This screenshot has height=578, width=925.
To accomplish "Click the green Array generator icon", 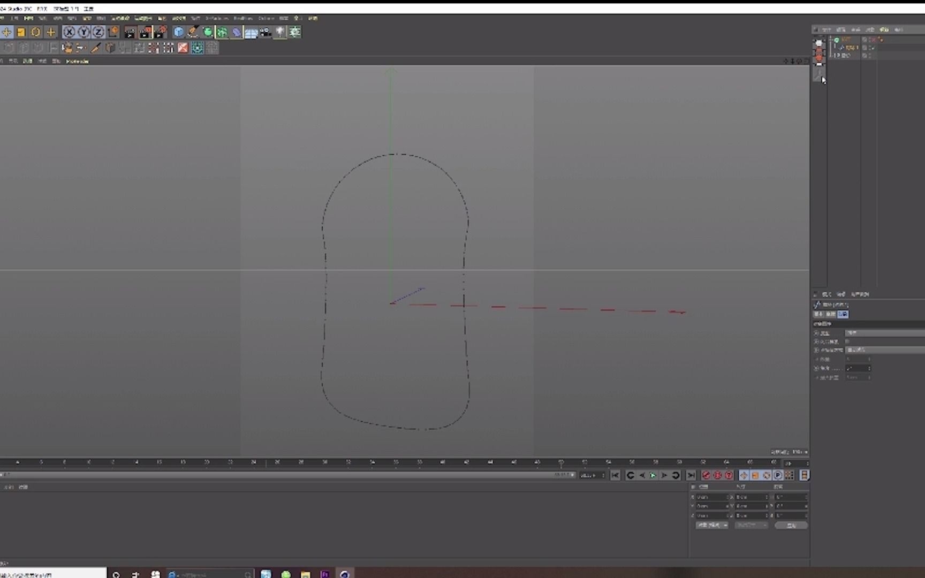I will point(222,32).
